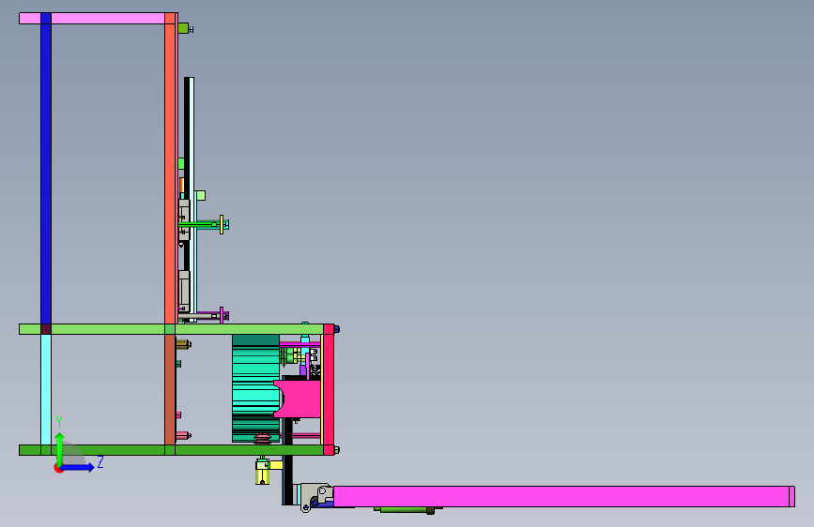Select the teal finned motor block
The height and width of the screenshot is (527, 814).
pos(255,388)
